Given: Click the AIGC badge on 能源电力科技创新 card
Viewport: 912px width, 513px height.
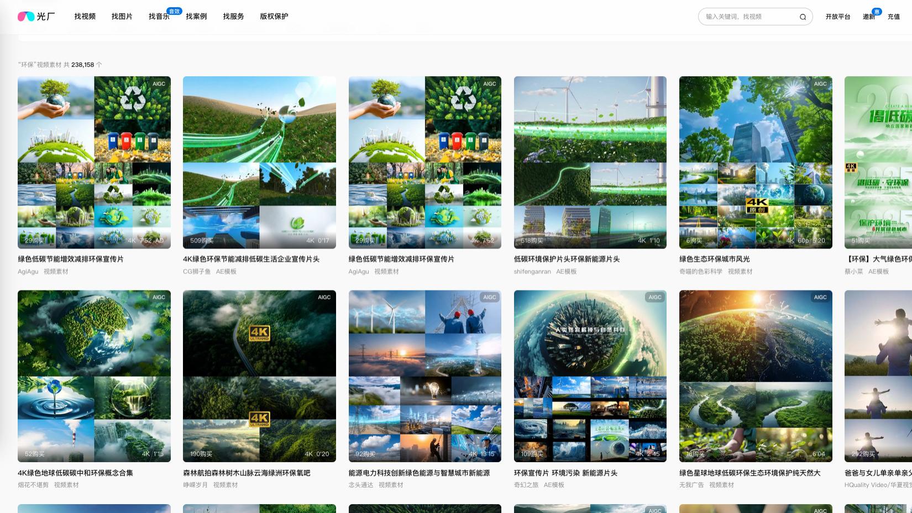Looking at the screenshot, I should click(490, 297).
